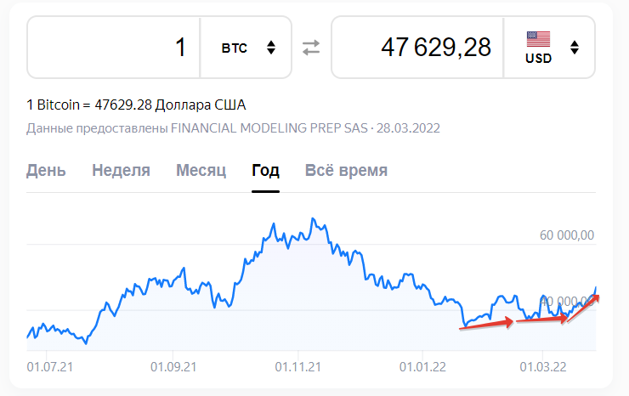Click the 01.09.21 date label

[x=173, y=367]
